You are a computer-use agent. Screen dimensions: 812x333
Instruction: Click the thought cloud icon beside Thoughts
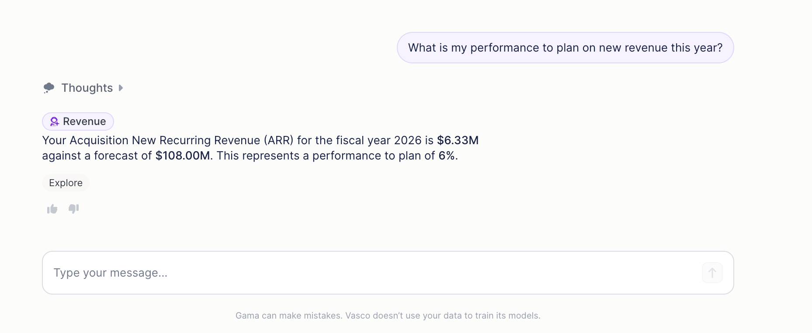[x=49, y=88]
